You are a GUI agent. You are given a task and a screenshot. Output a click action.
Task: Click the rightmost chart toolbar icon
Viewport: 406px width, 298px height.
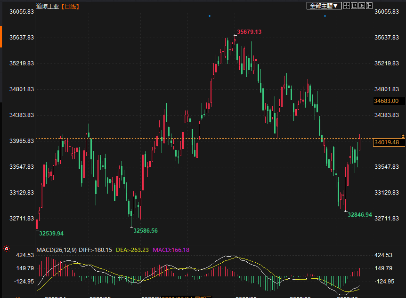click(x=369, y=6)
